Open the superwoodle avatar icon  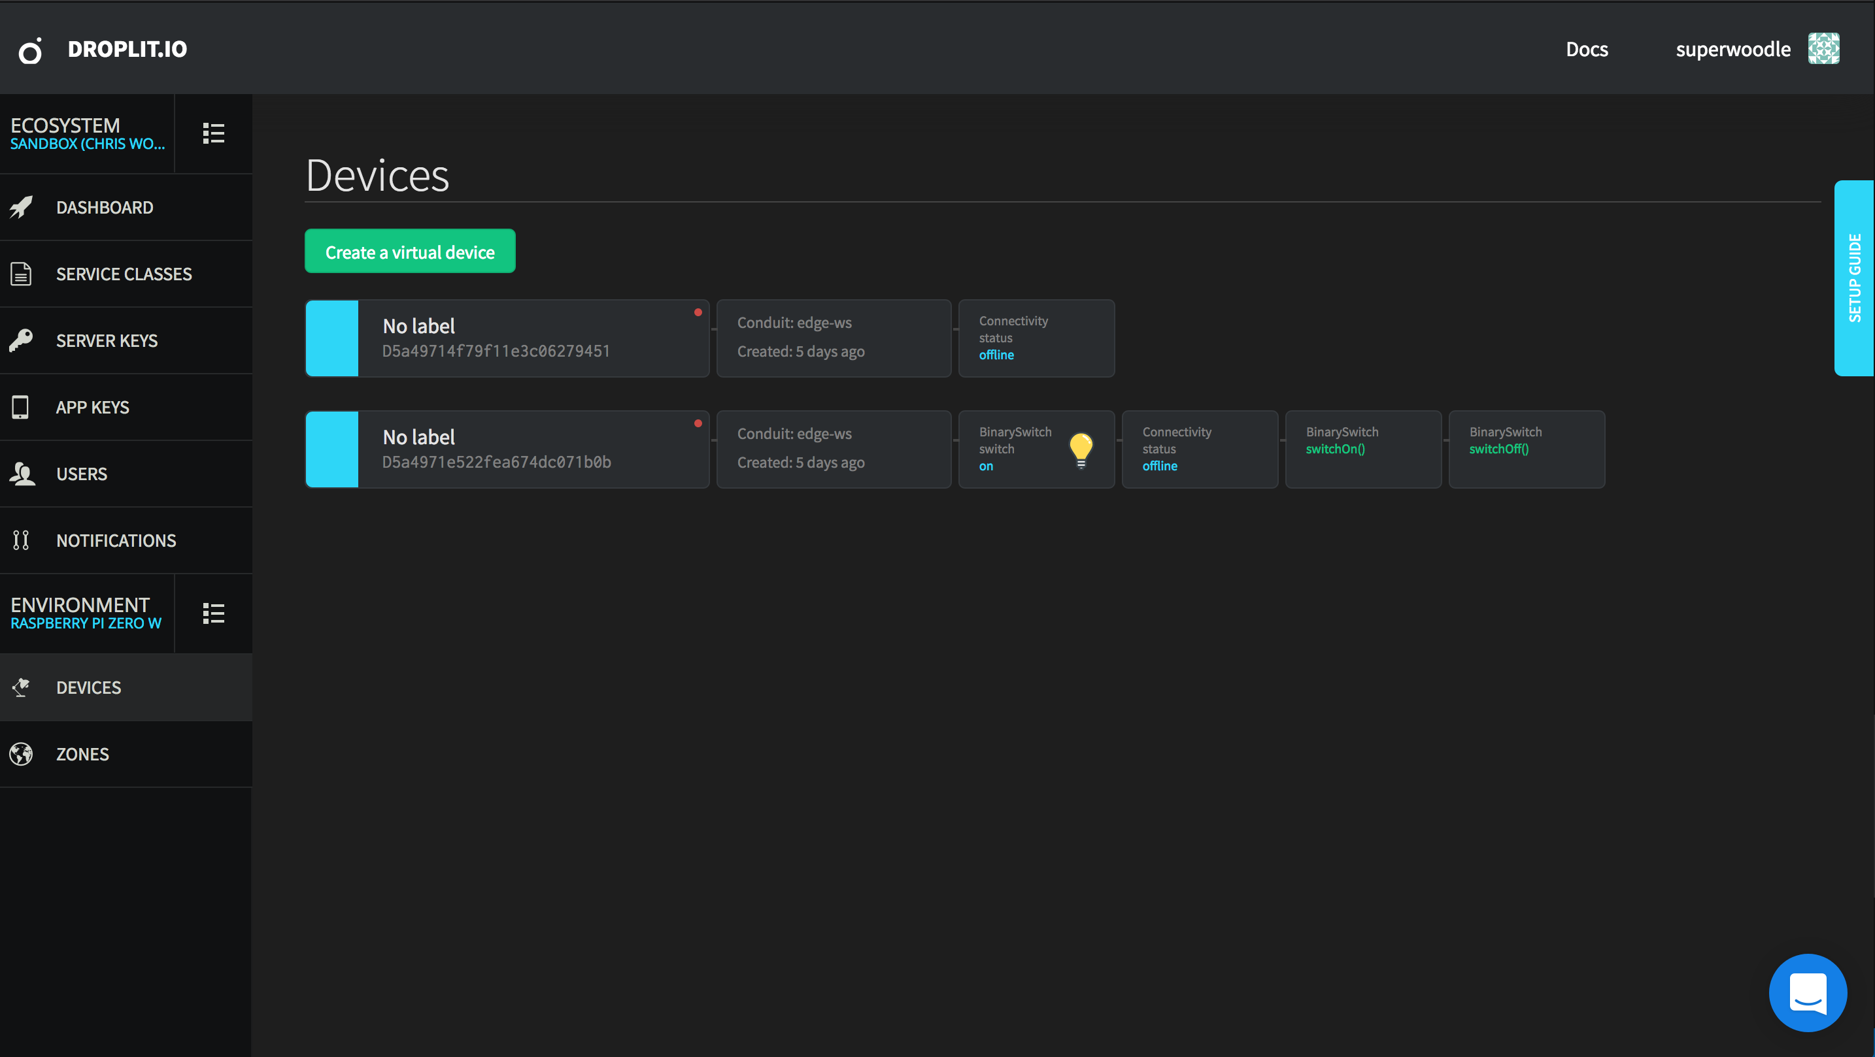tap(1823, 49)
